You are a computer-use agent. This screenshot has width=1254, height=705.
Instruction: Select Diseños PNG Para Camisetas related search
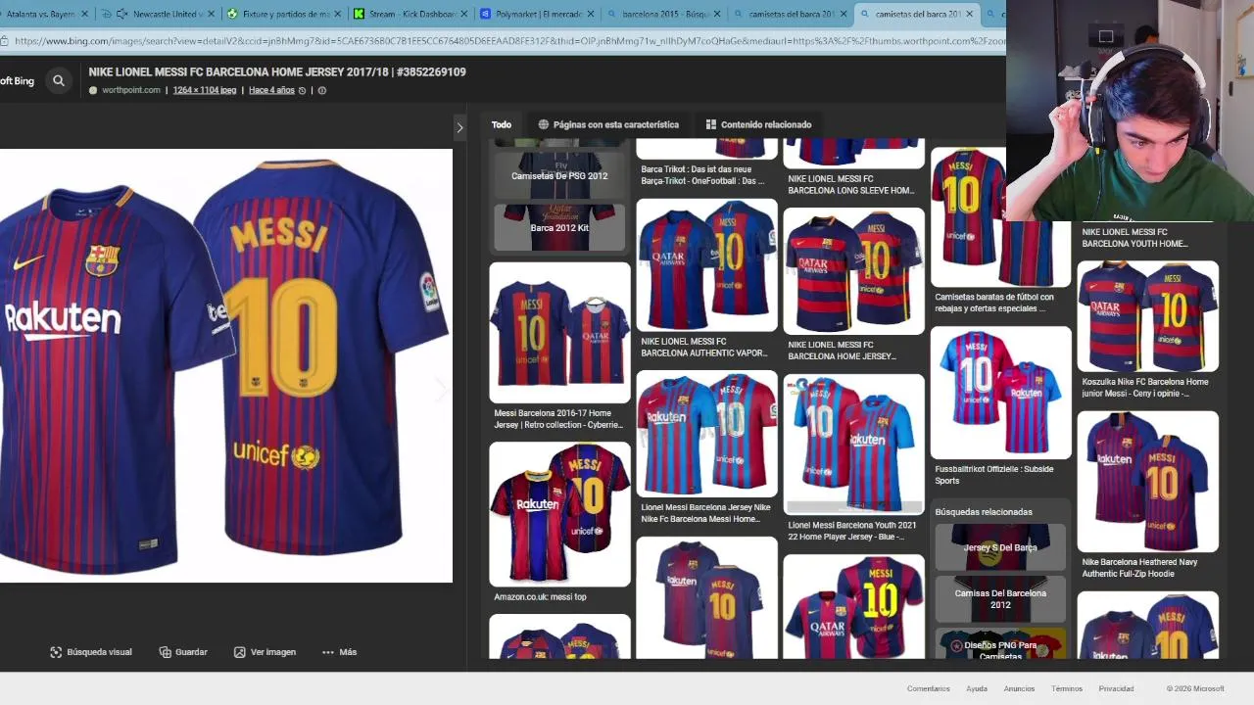pos(1000,644)
